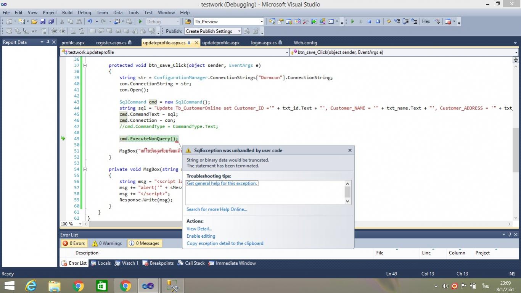
Task: Click Copy exception detail to the clipboard
Action: (x=225, y=243)
